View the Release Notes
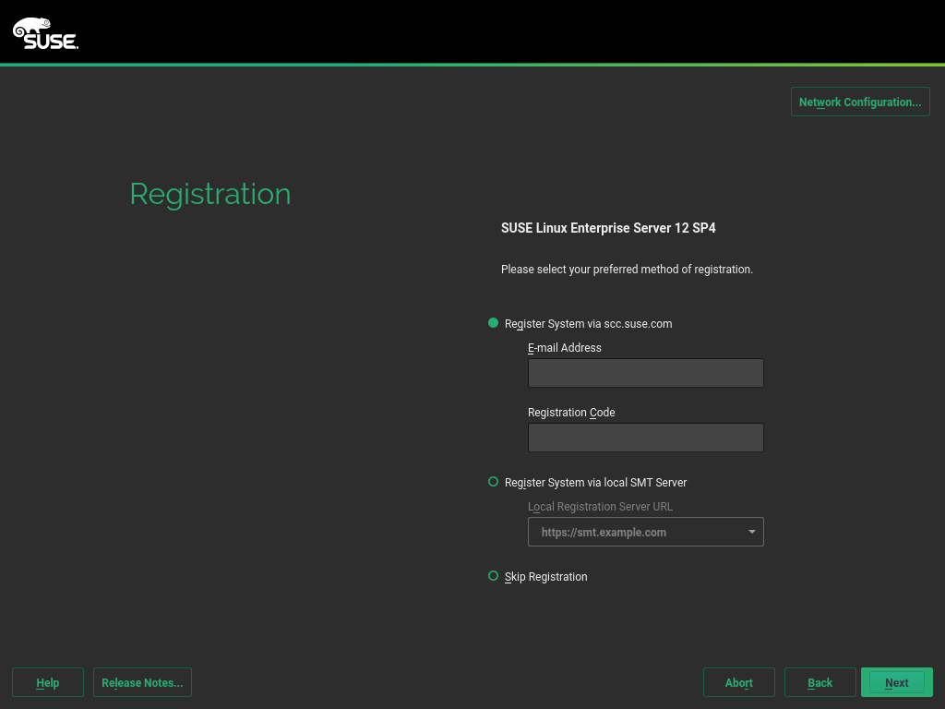The height and width of the screenshot is (709, 945). [x=142, y=682]
